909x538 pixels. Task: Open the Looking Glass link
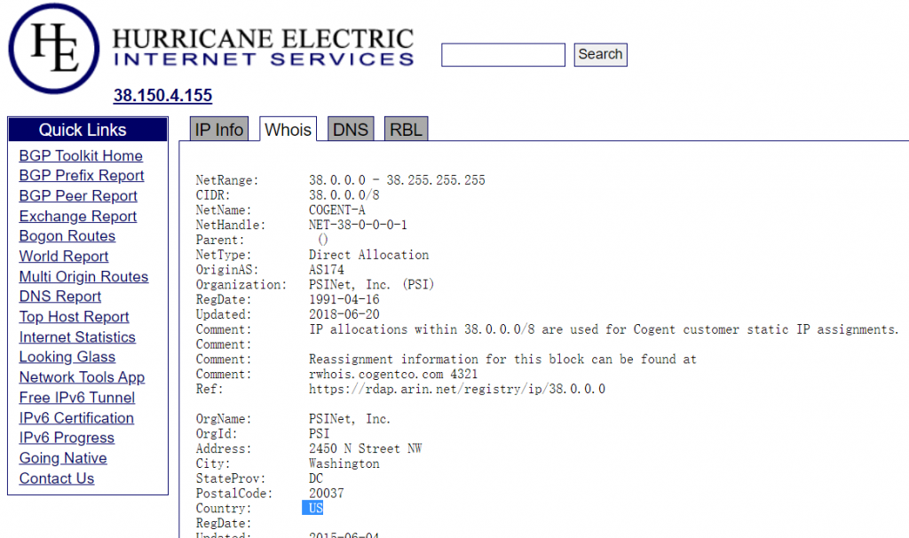[x=67, y=357]
